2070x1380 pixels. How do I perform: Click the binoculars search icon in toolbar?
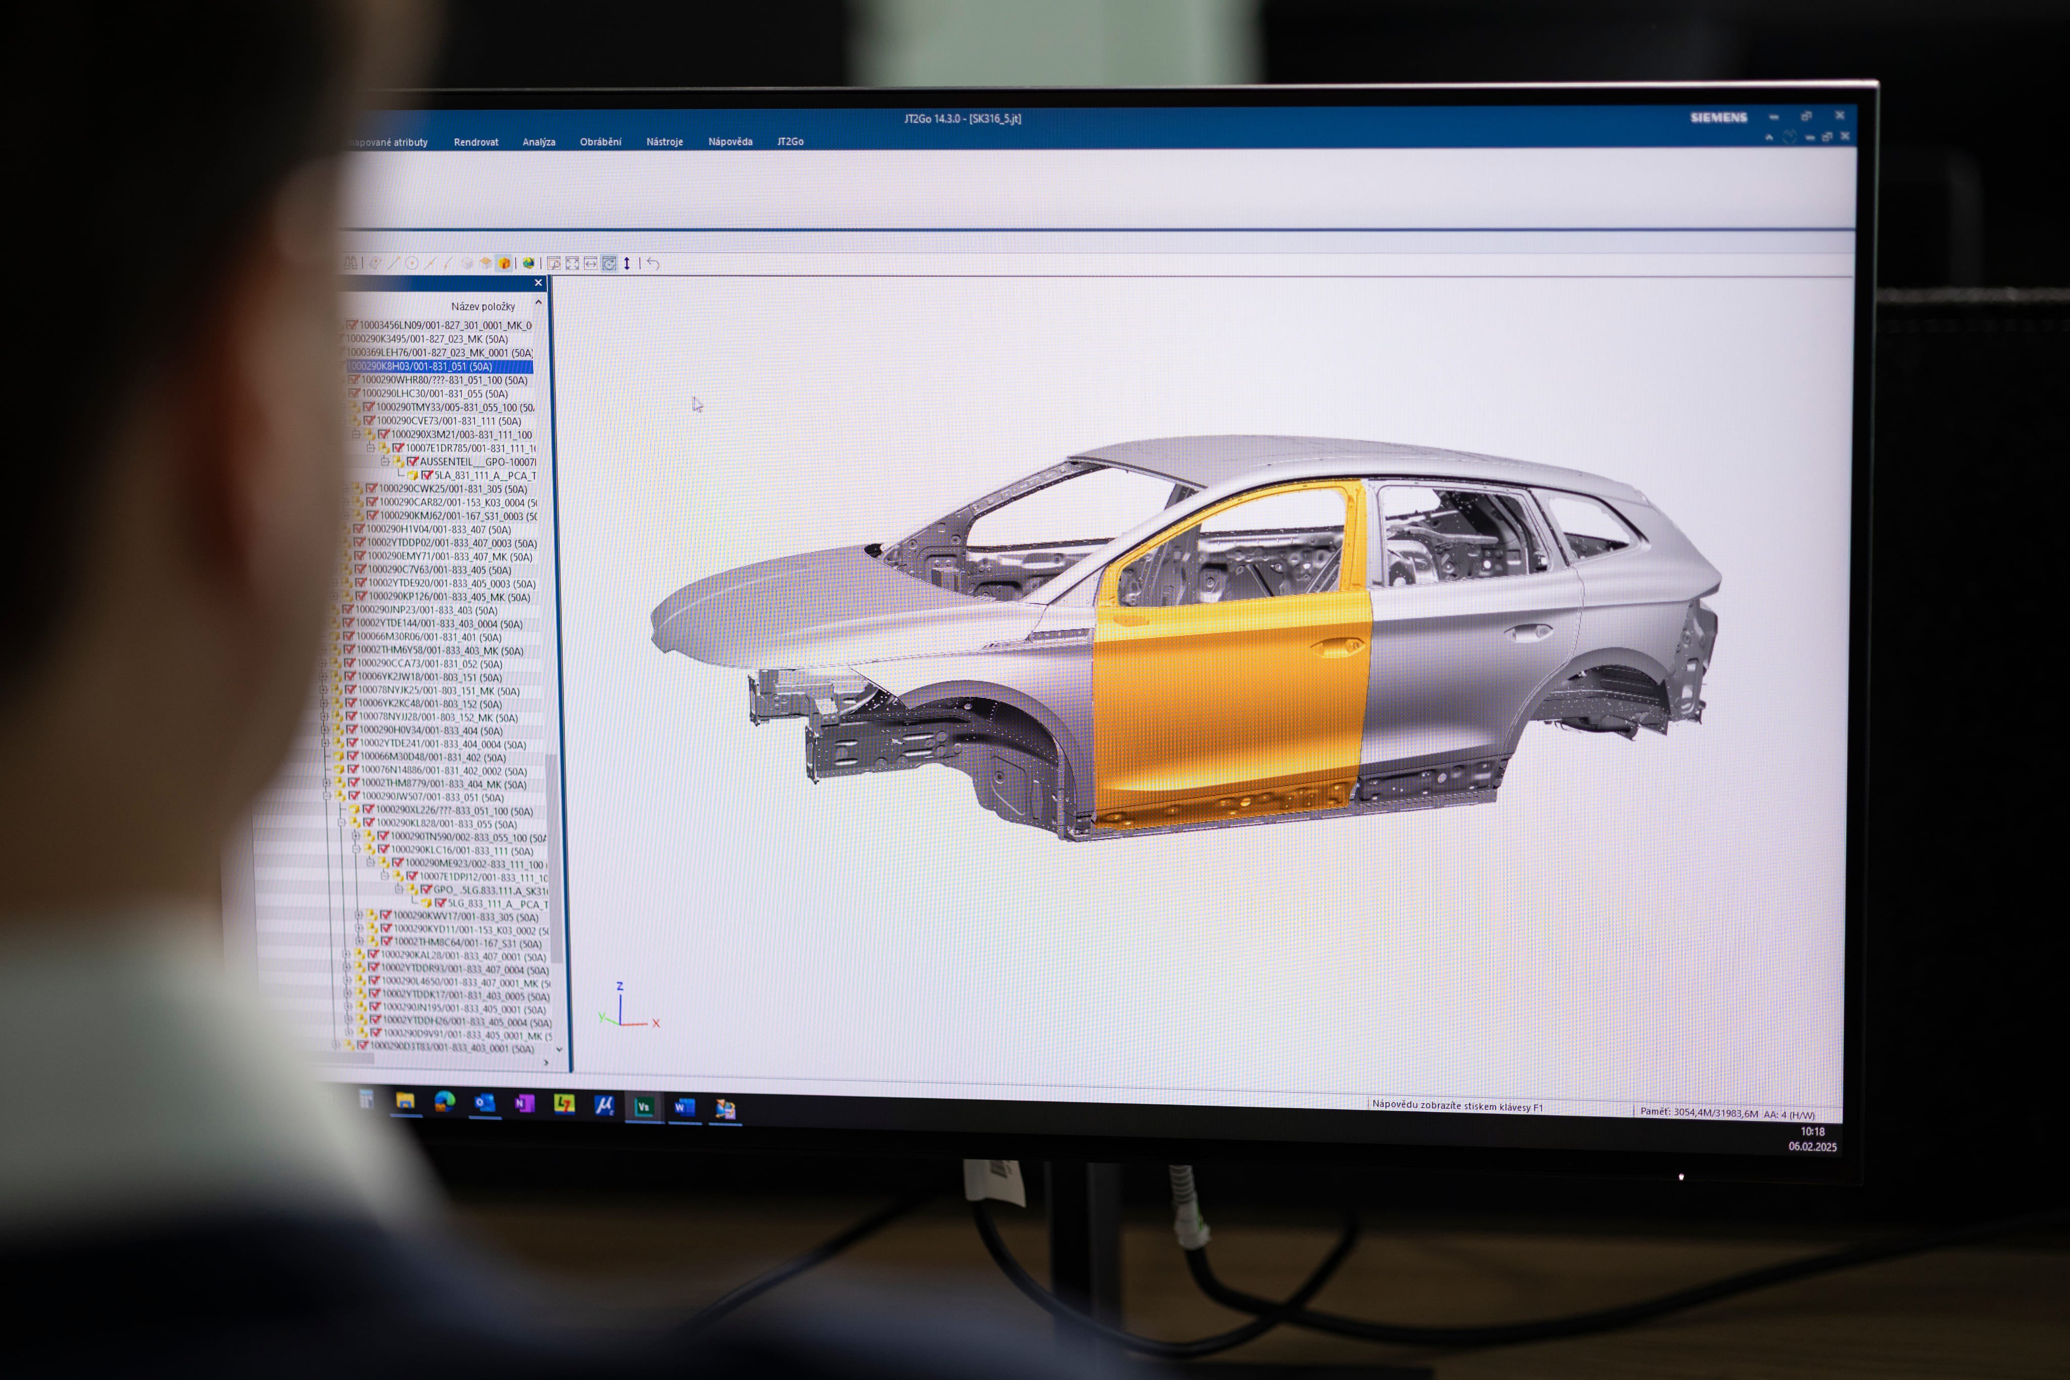pyautogui.click(x=351, y=262)
